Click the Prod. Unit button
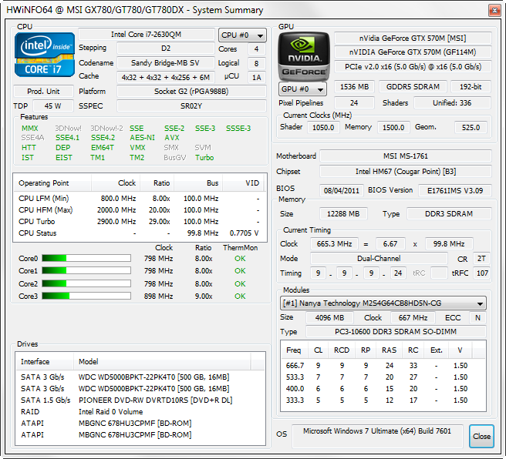The image size is (506, 459). [43, 92]
